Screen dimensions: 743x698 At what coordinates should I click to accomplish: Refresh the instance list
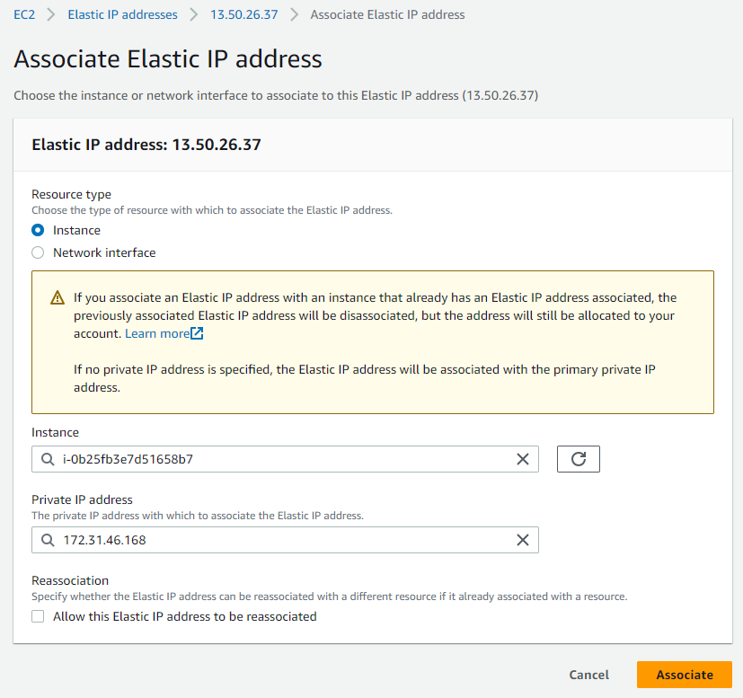point(578,459)
